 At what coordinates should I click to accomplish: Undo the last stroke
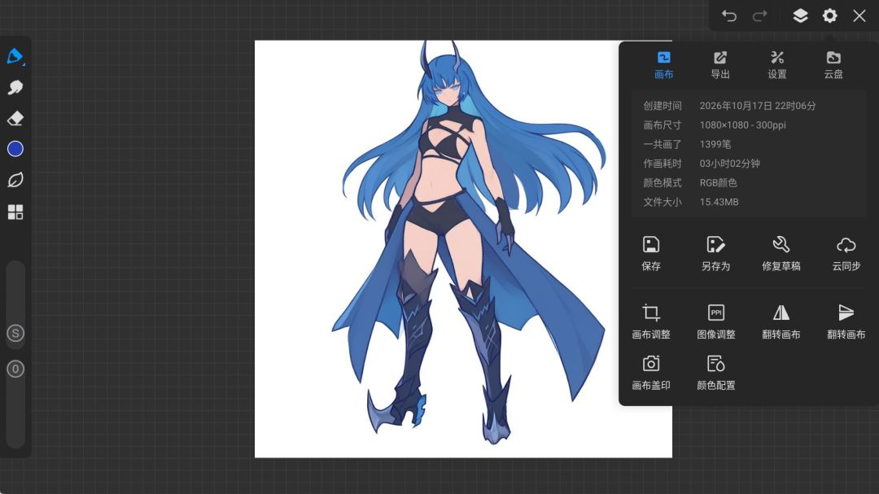(728, 15)
